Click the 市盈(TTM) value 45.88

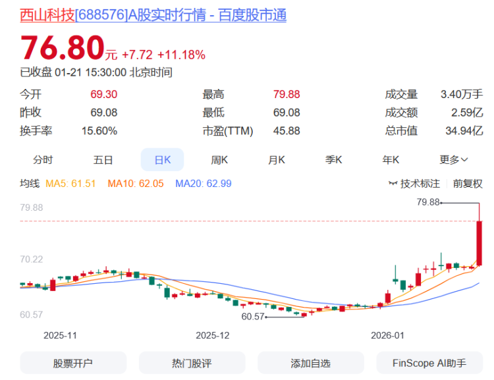pyautogui.click(x=287, y=131)
